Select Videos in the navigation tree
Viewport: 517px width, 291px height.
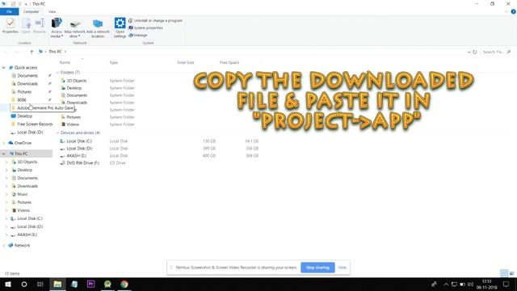pyautogui.click(x=23, y=210)
